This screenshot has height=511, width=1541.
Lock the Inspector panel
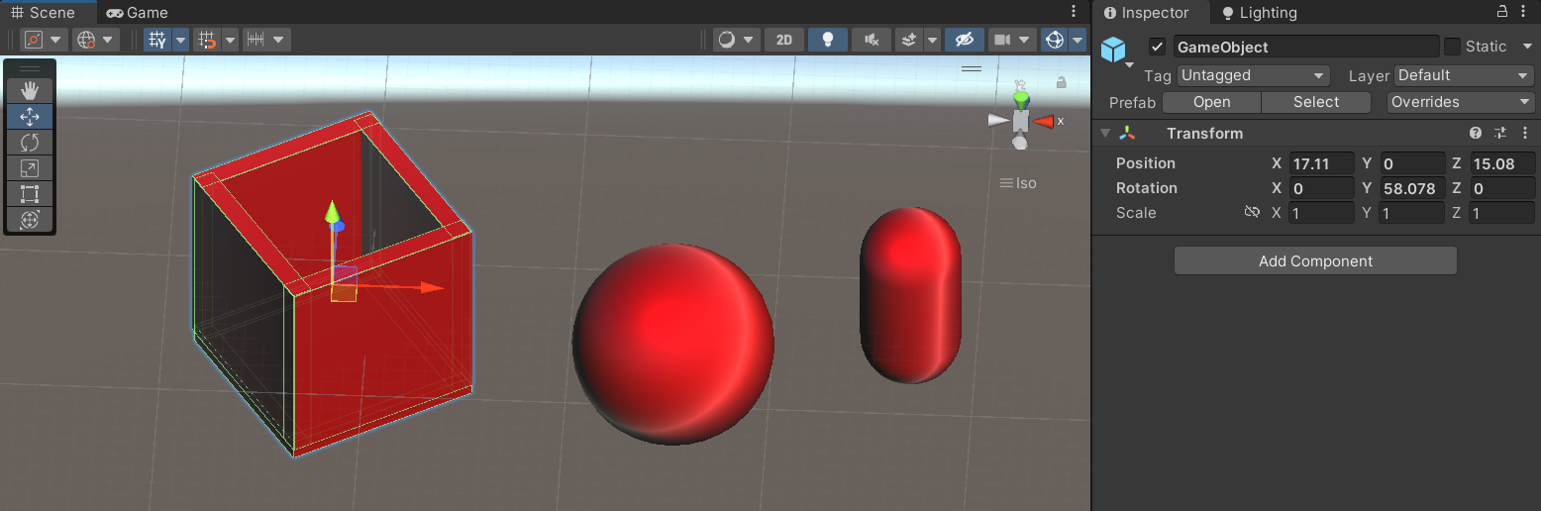[1501, 12]
